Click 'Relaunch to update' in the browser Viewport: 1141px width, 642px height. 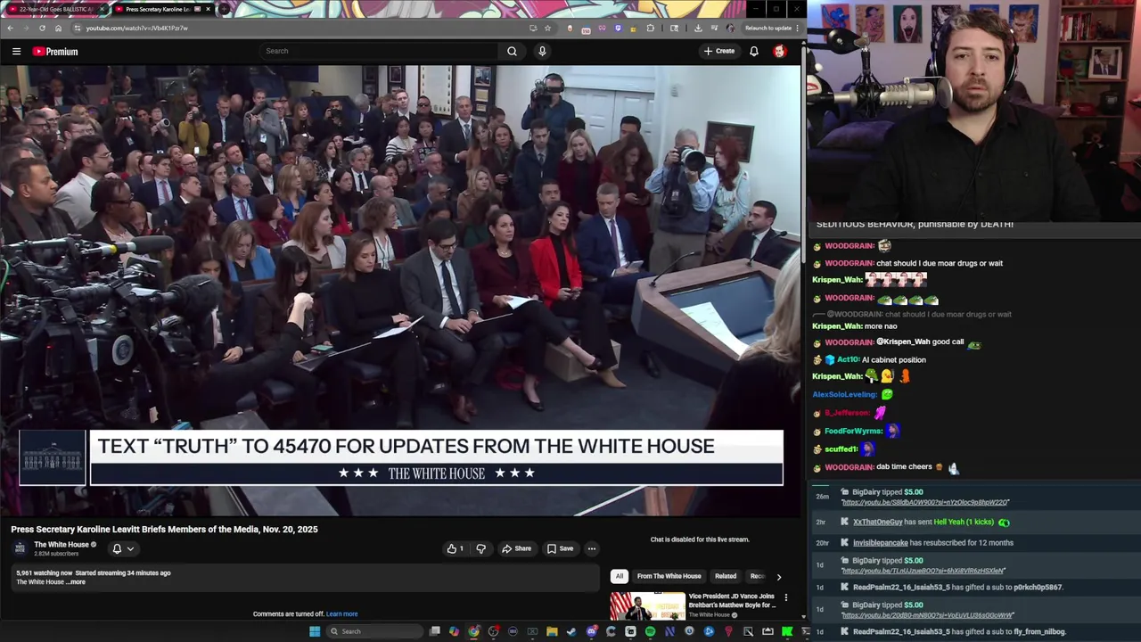[x=768, y=28]
